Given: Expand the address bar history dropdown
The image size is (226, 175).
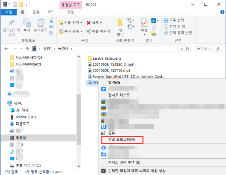Looking at the screenshot, I should pyautogui.click(x=182, y=49).
